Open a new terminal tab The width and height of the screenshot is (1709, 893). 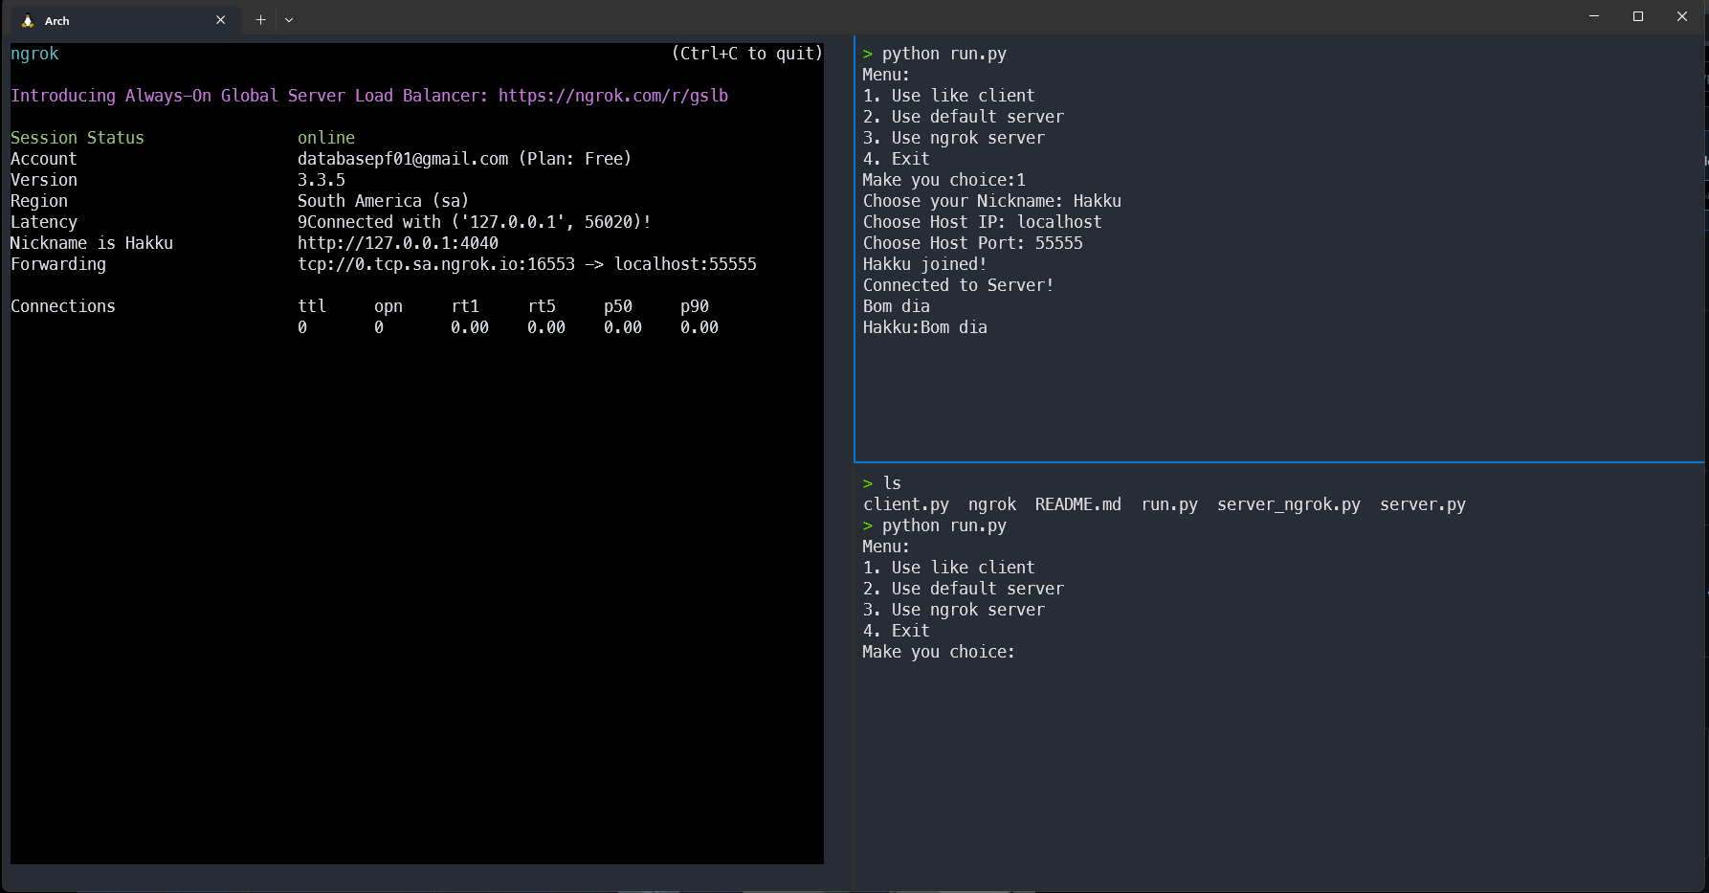(x=260, y=19)
